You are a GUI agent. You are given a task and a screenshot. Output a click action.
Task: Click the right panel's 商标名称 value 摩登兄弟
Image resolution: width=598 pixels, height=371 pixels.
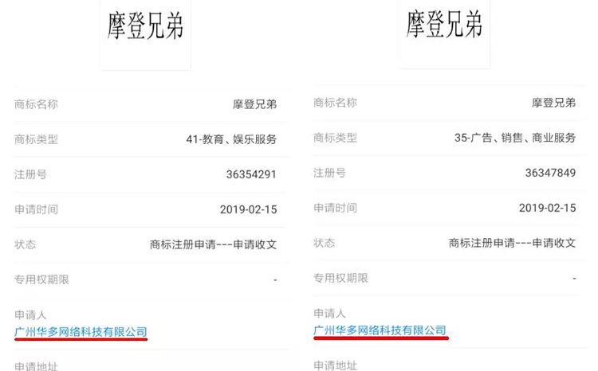coord(554,103)
